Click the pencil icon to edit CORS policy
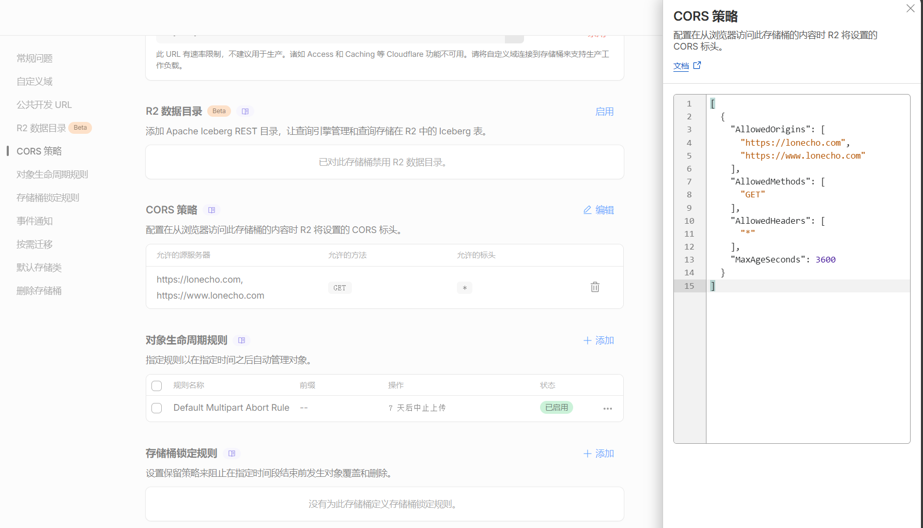This screenshot has height=528, width=923. tap(587, 210)
